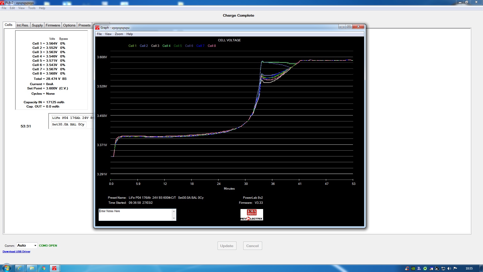The height and width of the screenshot is (272, 483).
Task: Click the FMA PowerLab taskbar icon
Action: [x=54, y=268]
